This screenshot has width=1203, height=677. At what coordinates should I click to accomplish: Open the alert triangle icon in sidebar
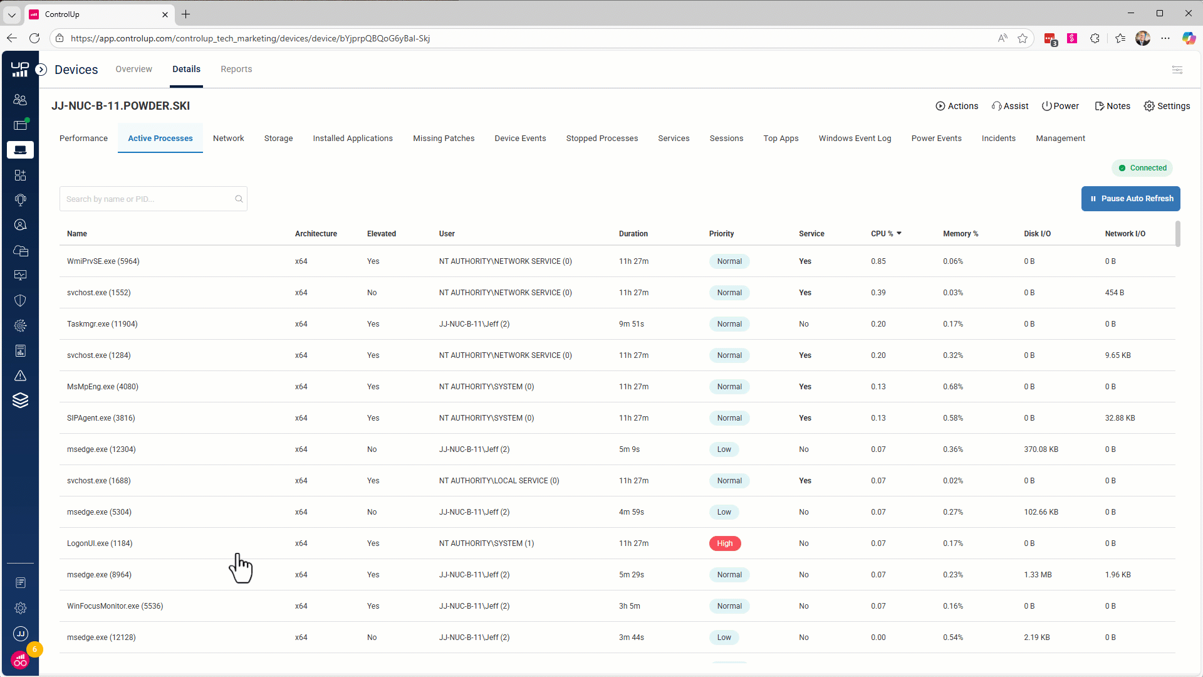(x=20, y=375)
